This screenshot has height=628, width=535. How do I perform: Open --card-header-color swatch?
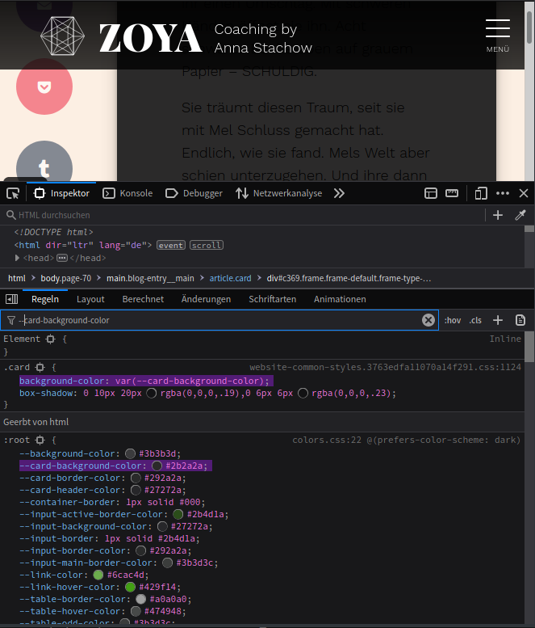[x=136, y=490]
